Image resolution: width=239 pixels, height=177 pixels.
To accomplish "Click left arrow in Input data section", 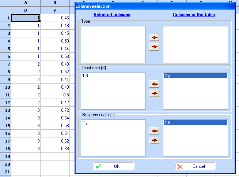I will [154, 84].
